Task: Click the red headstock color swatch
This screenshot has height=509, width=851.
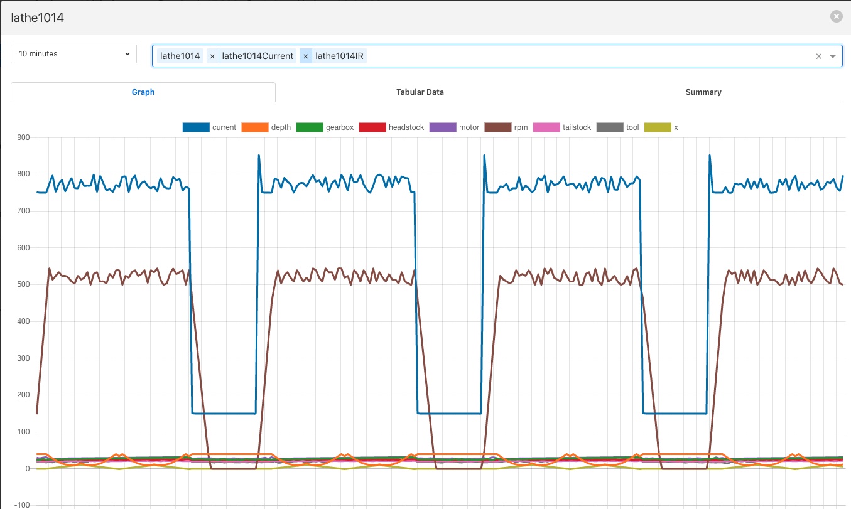Action: [372, 127]
